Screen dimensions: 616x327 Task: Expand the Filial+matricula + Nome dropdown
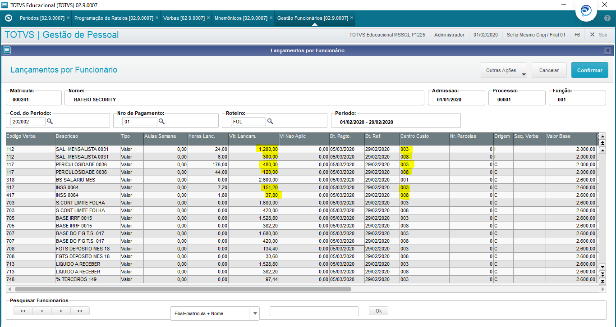[255, 313]
